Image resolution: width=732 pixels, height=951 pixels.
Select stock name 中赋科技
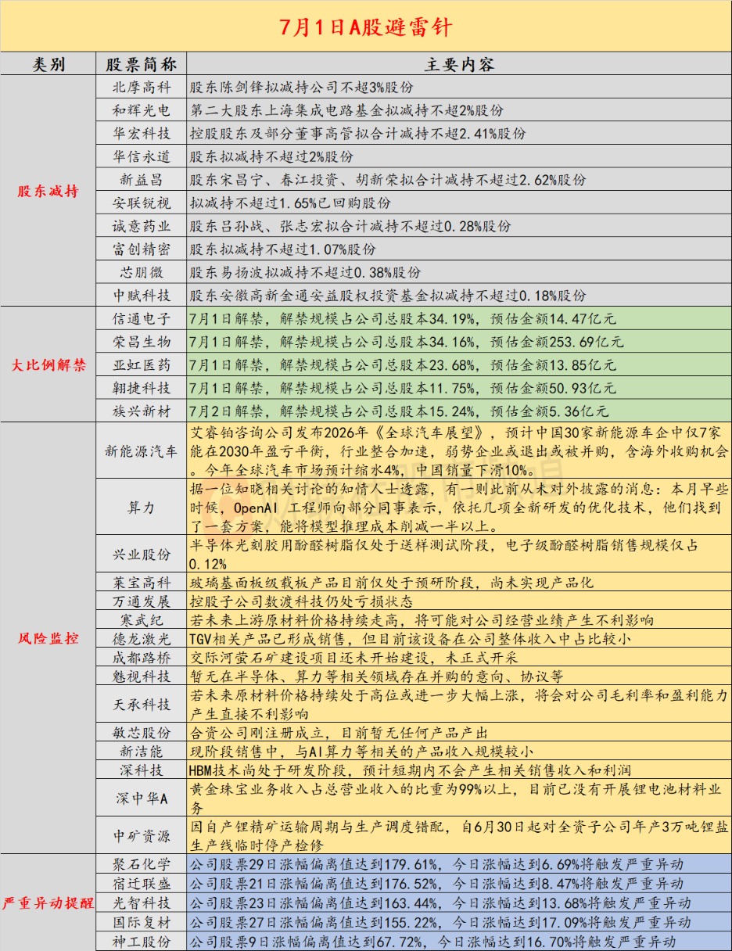142,296
